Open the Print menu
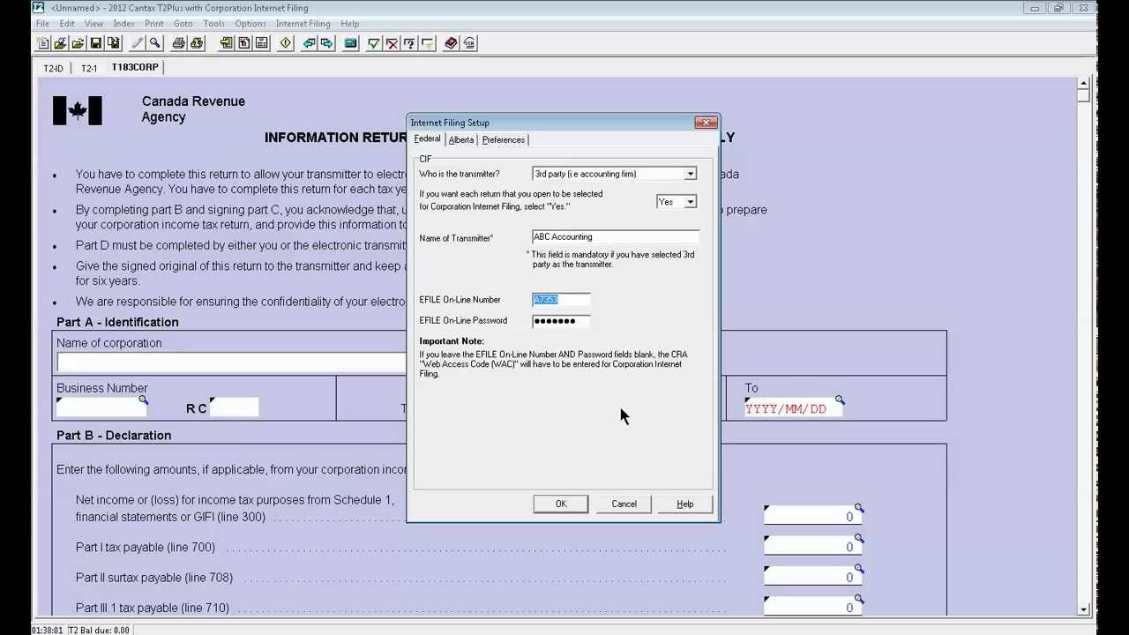 pyautogui.click(x=153, y=24)
